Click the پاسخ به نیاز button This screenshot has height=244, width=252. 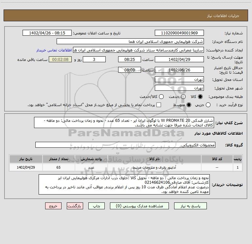point(190,206)
